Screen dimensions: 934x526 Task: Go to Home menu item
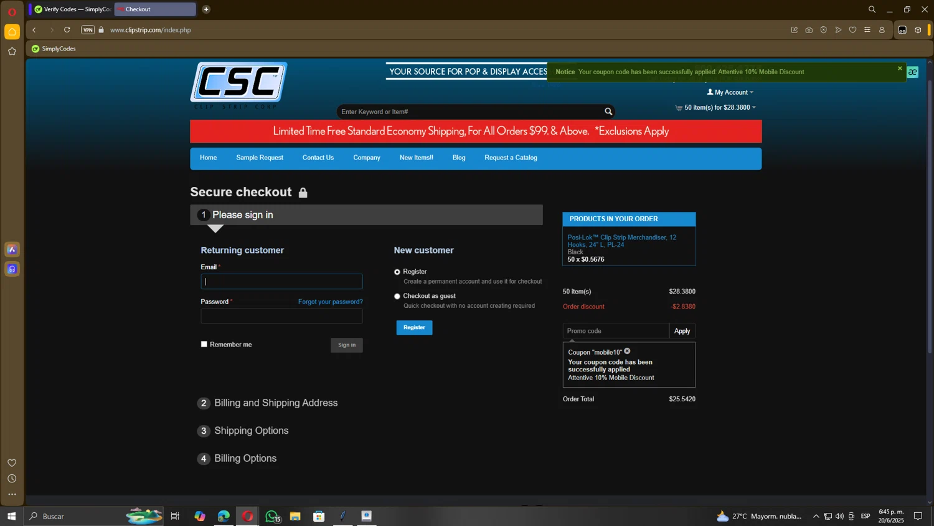[x=209, y=158]
